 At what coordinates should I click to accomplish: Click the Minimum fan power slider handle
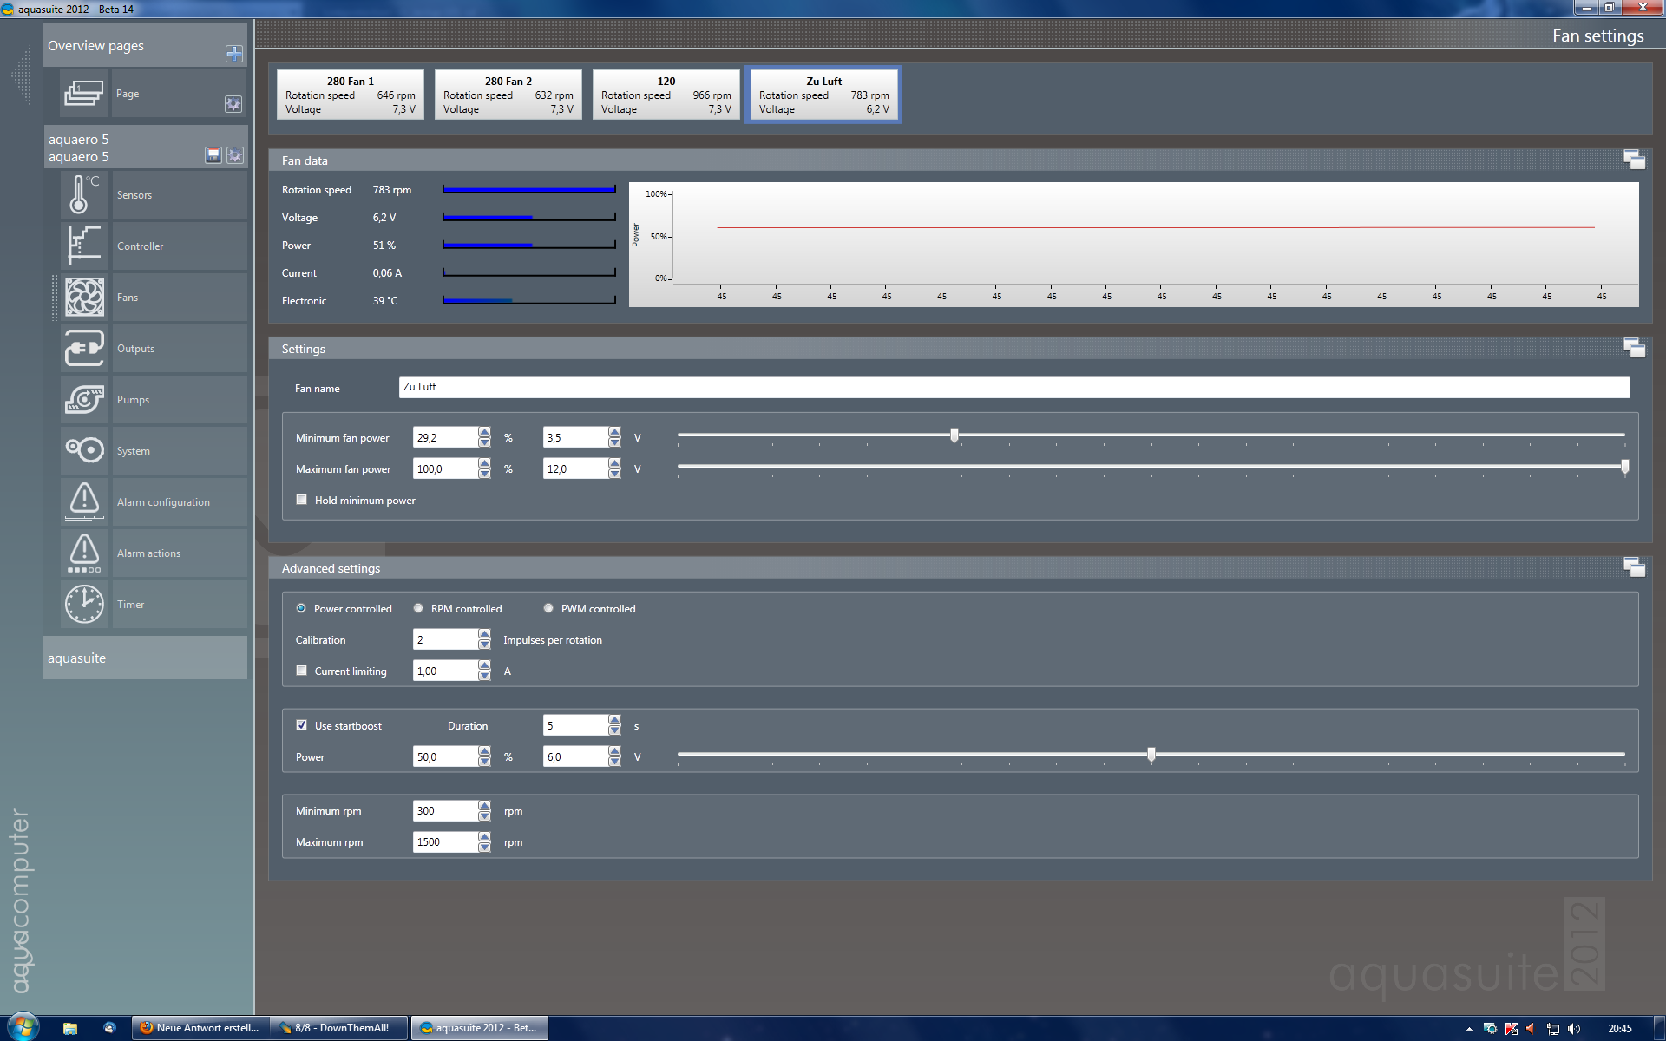(954, 435)
